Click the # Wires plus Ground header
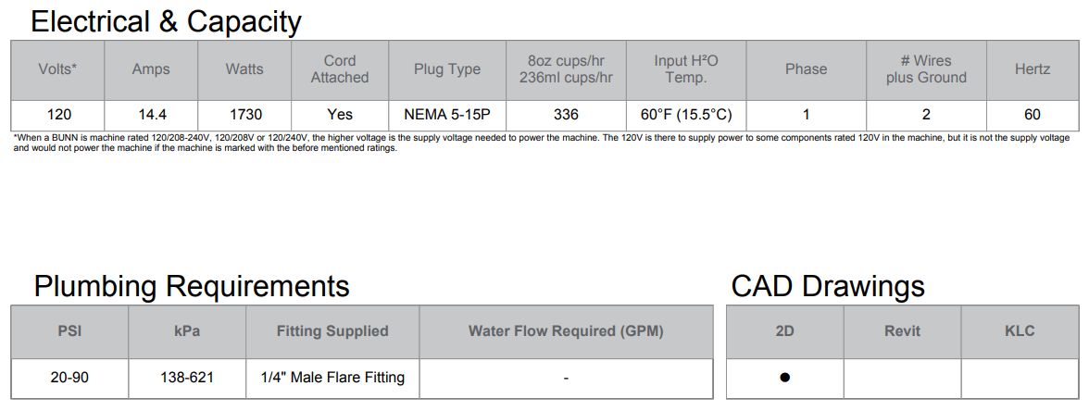The height and width of the screenshot is (411, 1089). [926, 69]
